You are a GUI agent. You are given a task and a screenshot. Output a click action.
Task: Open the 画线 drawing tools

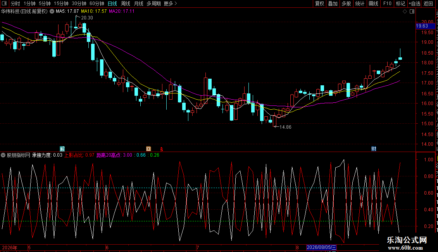[374, 3]
